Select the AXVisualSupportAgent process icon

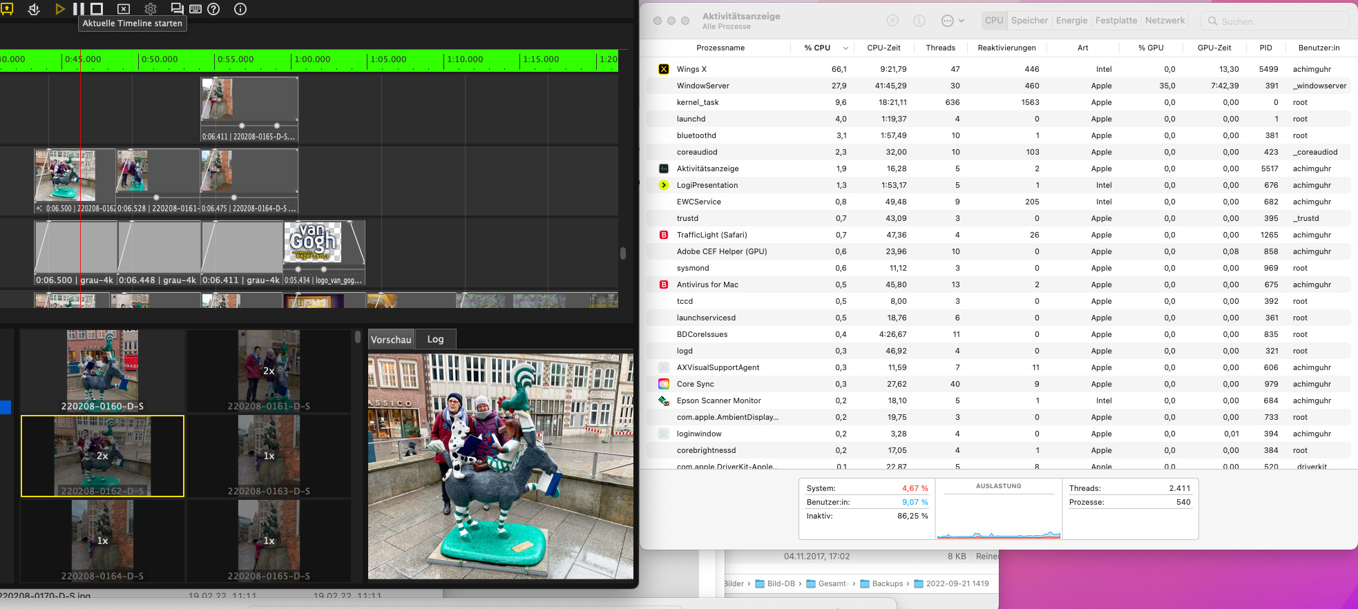coord(664,367)
